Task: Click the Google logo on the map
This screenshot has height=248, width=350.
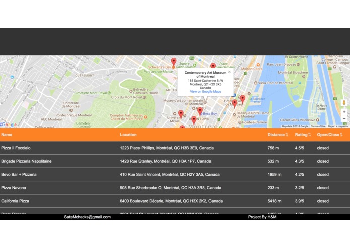Action: [x=9, y=125]
